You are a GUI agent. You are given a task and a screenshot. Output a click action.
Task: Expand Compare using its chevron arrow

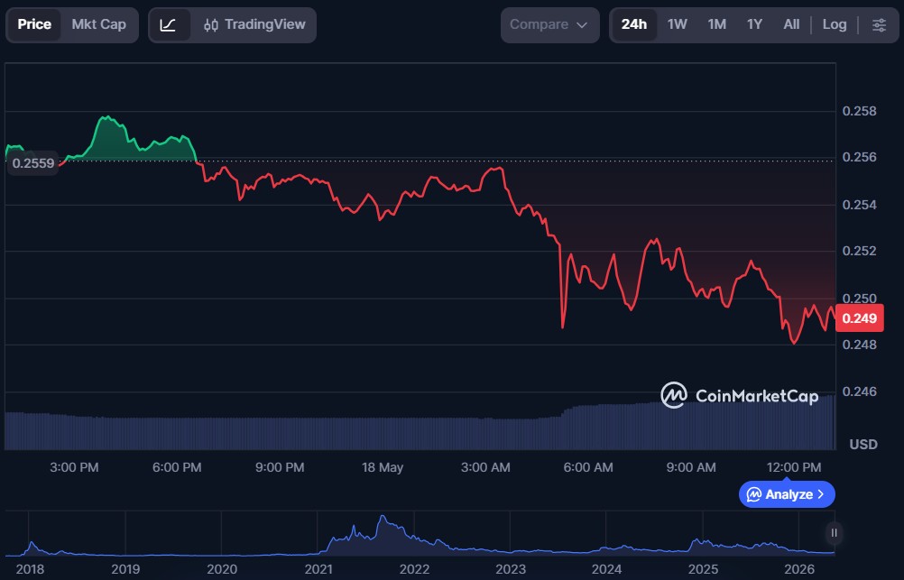[582, 24]
